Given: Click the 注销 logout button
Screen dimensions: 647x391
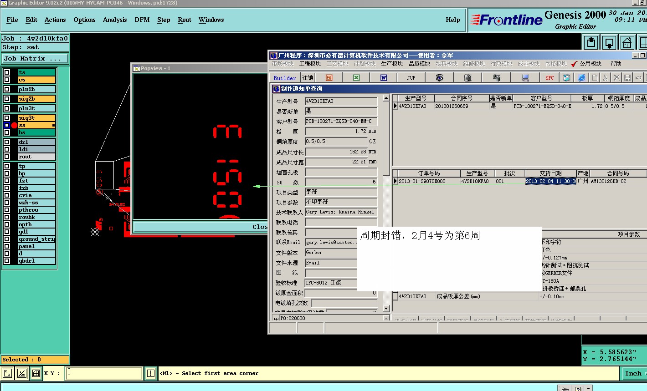Looking at the screenshot, I should [308, 78].
